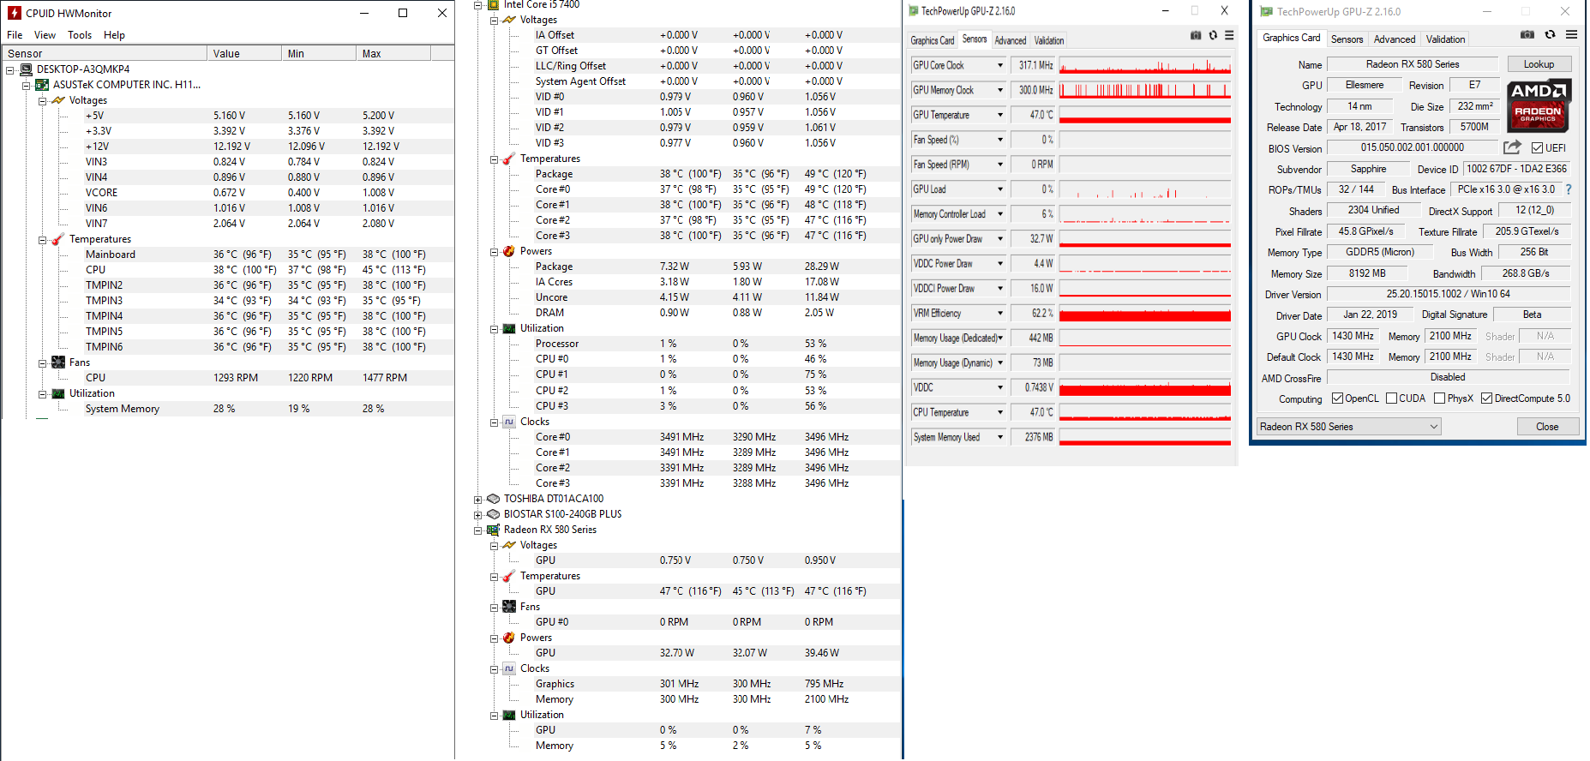
Task: Click the Bus Interface question mark icon
Action: [x=1569, y=189]
